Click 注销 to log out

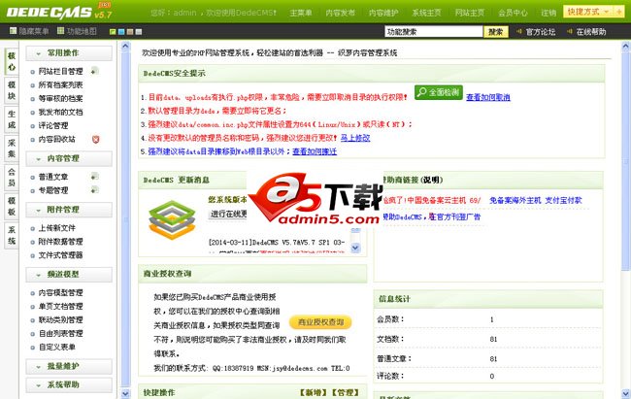548,13
